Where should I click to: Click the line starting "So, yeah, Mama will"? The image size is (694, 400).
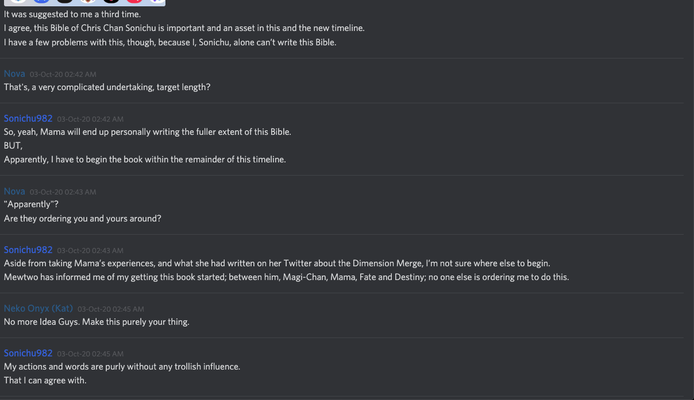[148, 132]
